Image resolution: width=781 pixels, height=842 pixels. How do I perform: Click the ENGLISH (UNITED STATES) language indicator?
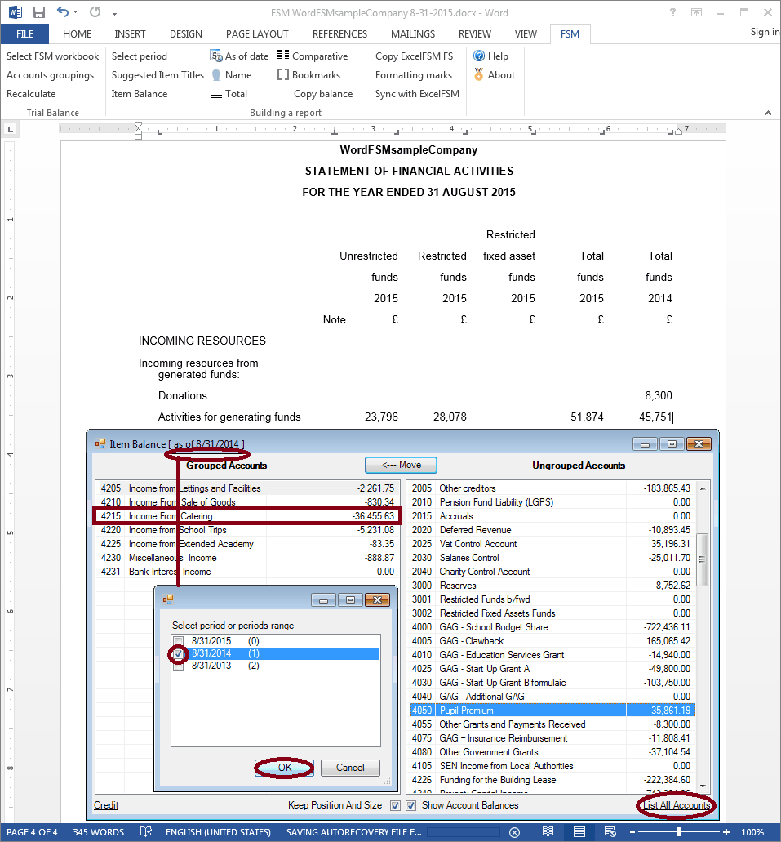[x=218, y=832]
